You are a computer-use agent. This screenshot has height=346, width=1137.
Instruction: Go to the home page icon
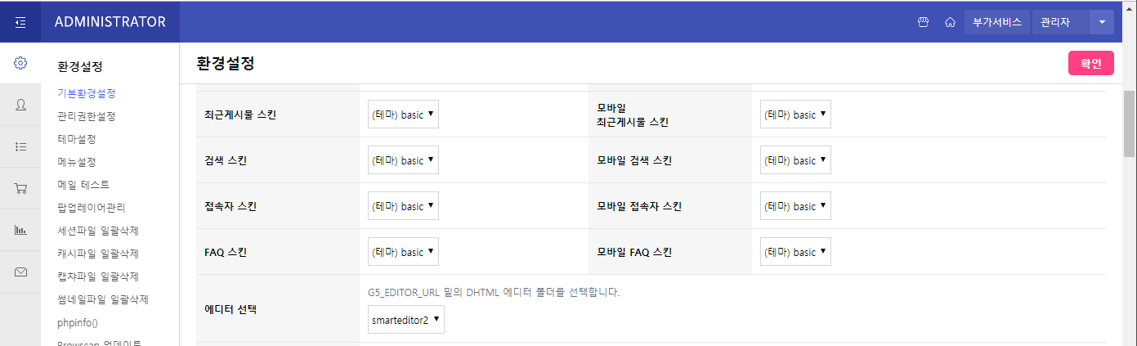pos(950,22)
